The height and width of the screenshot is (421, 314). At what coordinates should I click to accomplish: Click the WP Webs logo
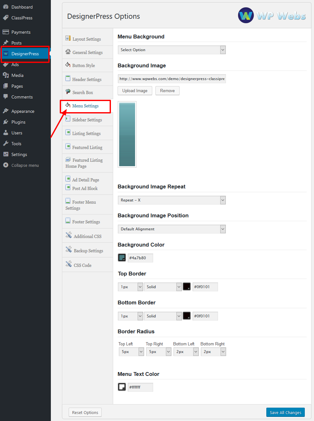[x=272, y=15]
